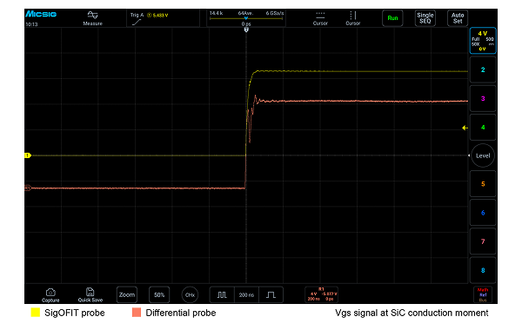
Task: Decrease timebase with multi-pulse icon
Action: pyautogui.click(x=222, y=294)
